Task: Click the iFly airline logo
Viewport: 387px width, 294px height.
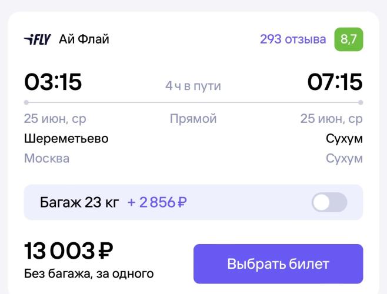Action: point(37,39)
